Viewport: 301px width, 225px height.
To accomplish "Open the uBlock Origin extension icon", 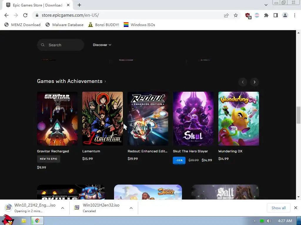I will [x=248, y=16].
